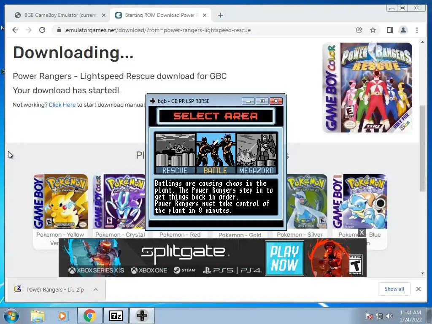Minimize the bgb emulator window
This screenshot has width=432, height=324.
(x=248, y=101)
